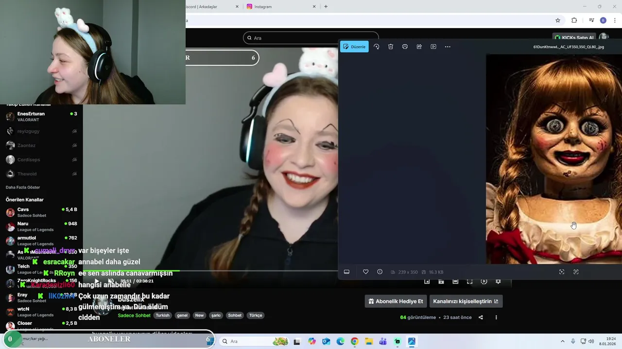Viewport: 622px width, 349px height.
Task: Open Microsoft Teams from taskbar
Action: point(383,341)
